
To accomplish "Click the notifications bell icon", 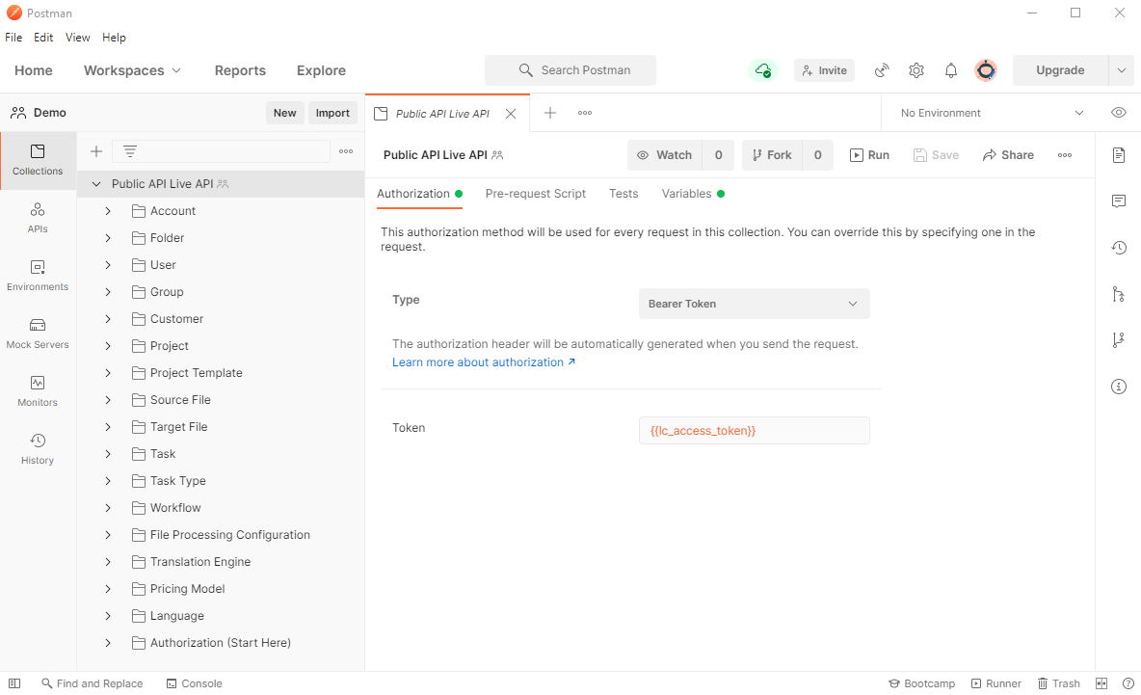I will tap(951, 70).
